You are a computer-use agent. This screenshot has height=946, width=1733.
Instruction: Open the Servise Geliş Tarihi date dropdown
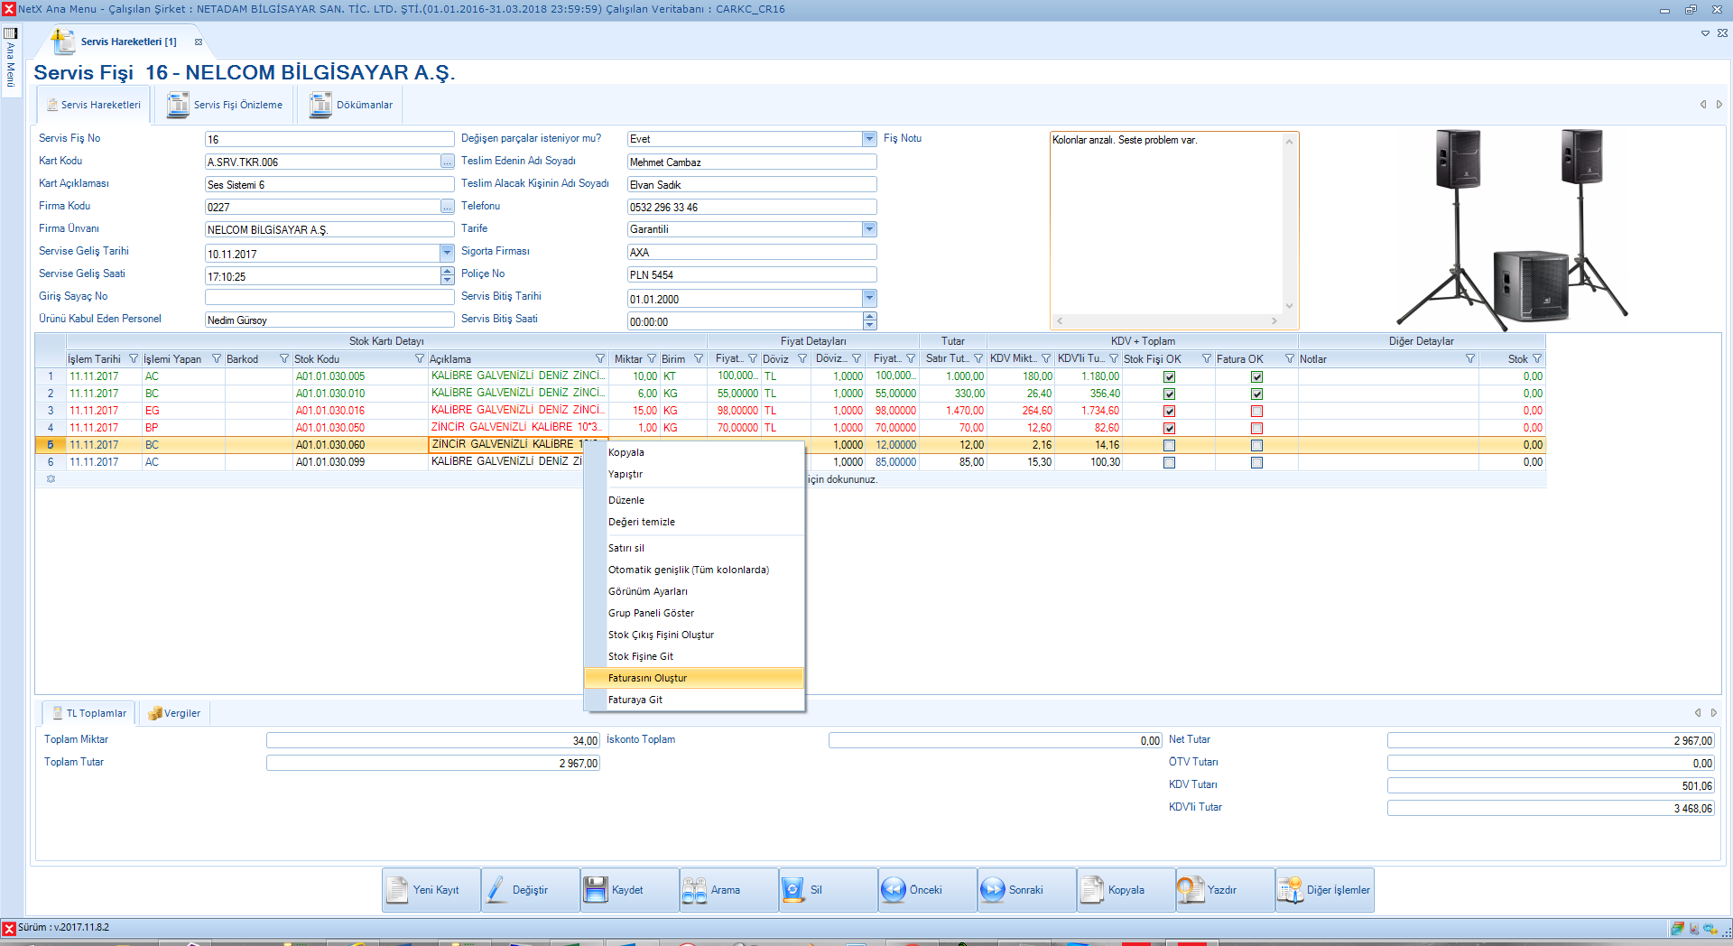pos(447,254)
